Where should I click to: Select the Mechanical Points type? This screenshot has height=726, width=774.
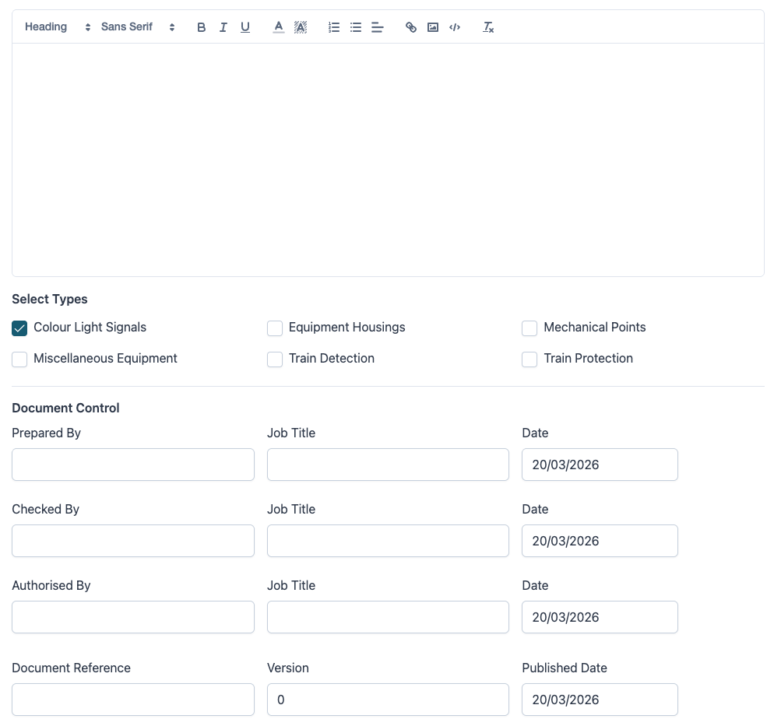529,328
